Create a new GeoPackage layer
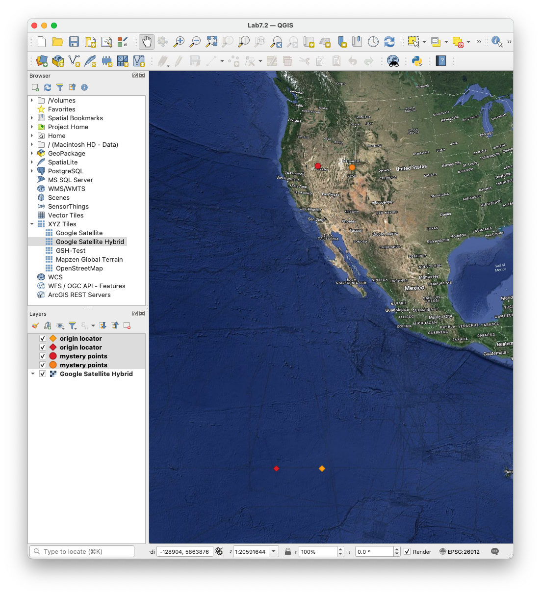Image resolution: width=541 pixels, height=595 pixels. pyautogui.click(x=58, y=61)
